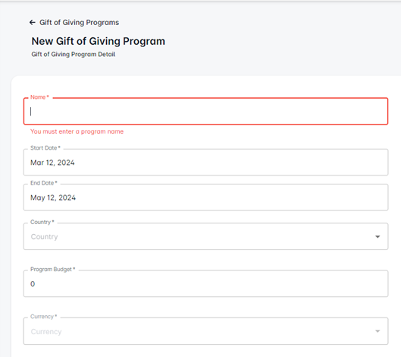Open the End Date picker field
Screen dimensions: 401x357
click(x=205, y=197)
